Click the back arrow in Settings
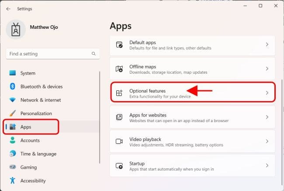This screenshot has height=191, width=284. point(8,9)
